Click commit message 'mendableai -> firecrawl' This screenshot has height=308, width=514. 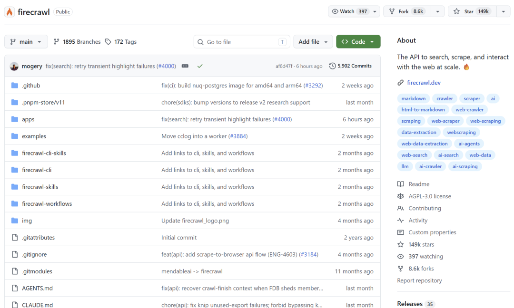pos(192,271)
